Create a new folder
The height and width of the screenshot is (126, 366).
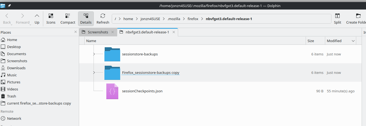[356, 19]
